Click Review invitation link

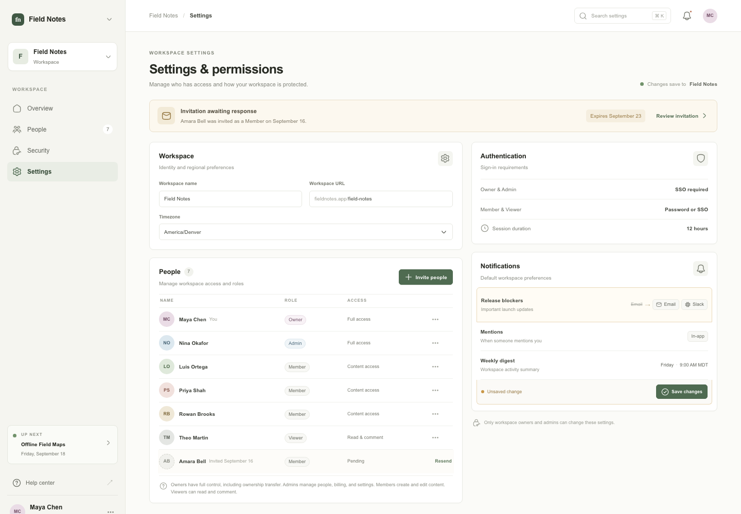(681, 116)
